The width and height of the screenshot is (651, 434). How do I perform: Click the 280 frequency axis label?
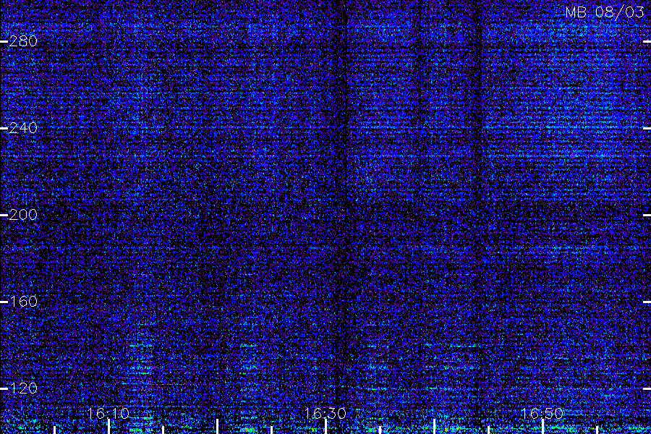point(23,41)
